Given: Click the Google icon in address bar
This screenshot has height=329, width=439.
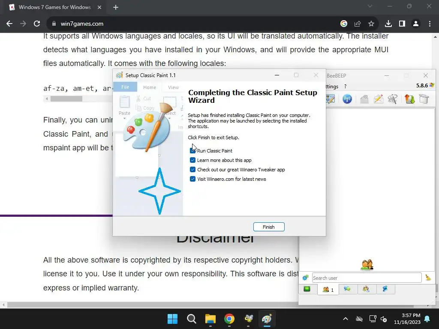Looking at the screenshot, I should pos(344,24).
